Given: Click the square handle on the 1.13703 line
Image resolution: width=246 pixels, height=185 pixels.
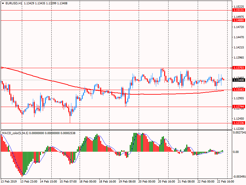Looking at the screenshot, I should (2, 68).
